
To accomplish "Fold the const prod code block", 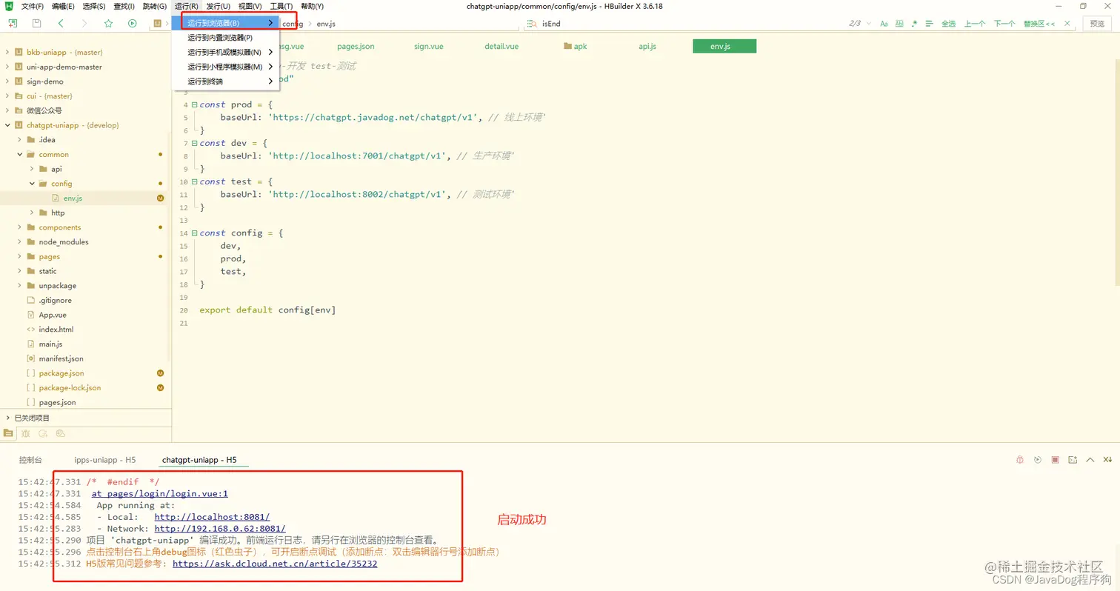I will coord(194,105).
